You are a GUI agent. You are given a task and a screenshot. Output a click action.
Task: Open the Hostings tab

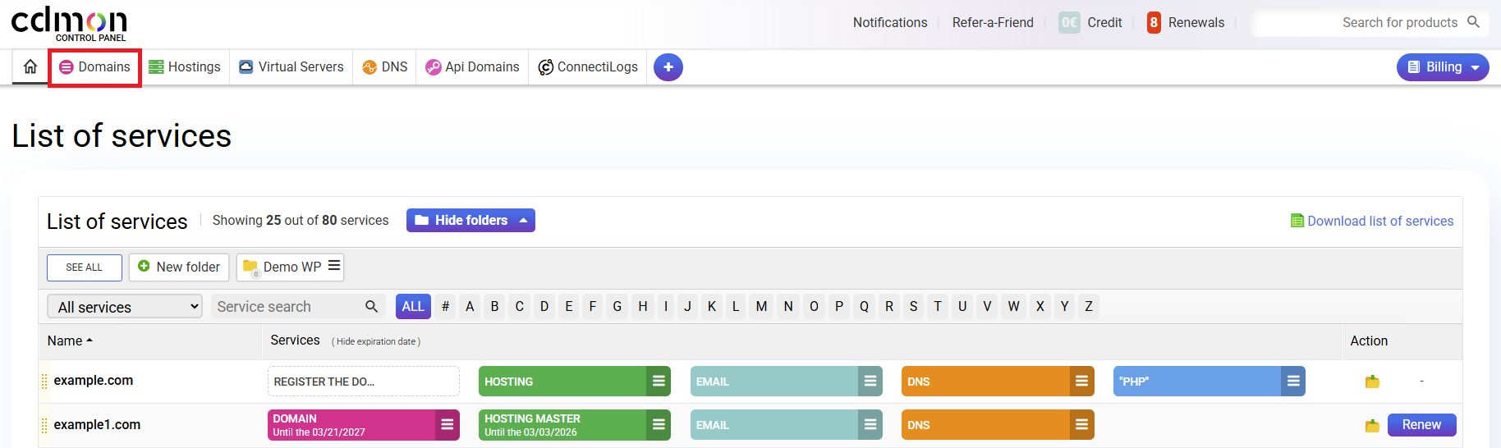pyautogui.click(x=185, y=67)
